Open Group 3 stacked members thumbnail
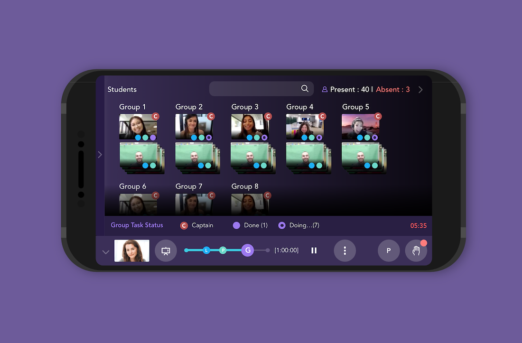 pos(253,158)
